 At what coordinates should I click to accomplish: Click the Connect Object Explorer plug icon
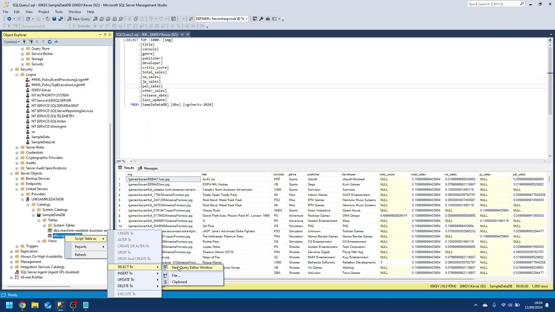point(24,42)
